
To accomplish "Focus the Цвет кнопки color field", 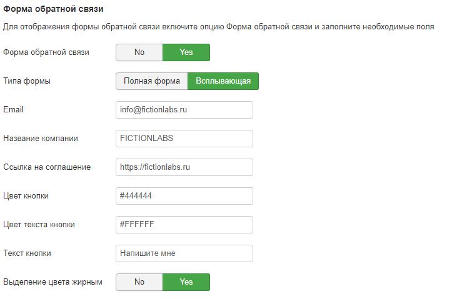I will (x=184, y=196).
